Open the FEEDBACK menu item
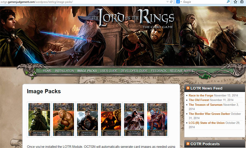The width and height of the screenshot is (246, 148). 159,71
